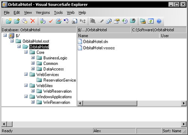Open the Help menu
The width and height of the screenshot is (188, 135).
click(x=82, y=12)
